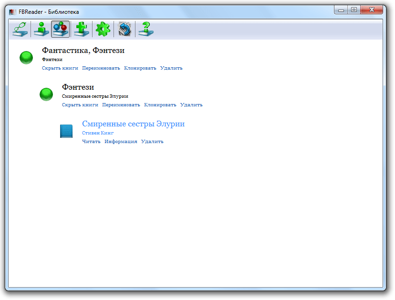Click the glasses-on-book reading icon
Viewport: 395px width, 300px height.
pos(20,29)
